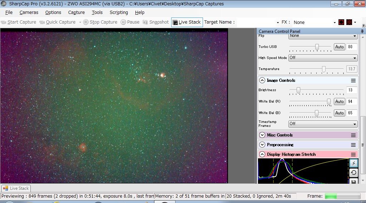Open the High Speed Mode dropdown
The height and width of the screenshot is (203, 366).
[x=323, y=58]
